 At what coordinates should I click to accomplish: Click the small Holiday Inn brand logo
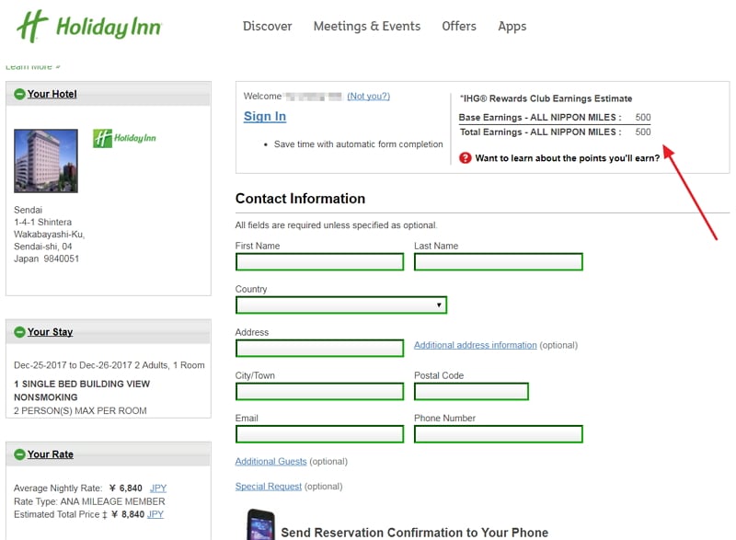click(x=124, y=138)
